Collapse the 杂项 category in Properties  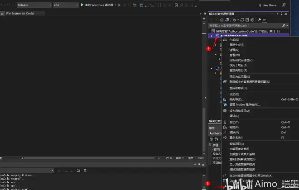[x=210, y=145]
